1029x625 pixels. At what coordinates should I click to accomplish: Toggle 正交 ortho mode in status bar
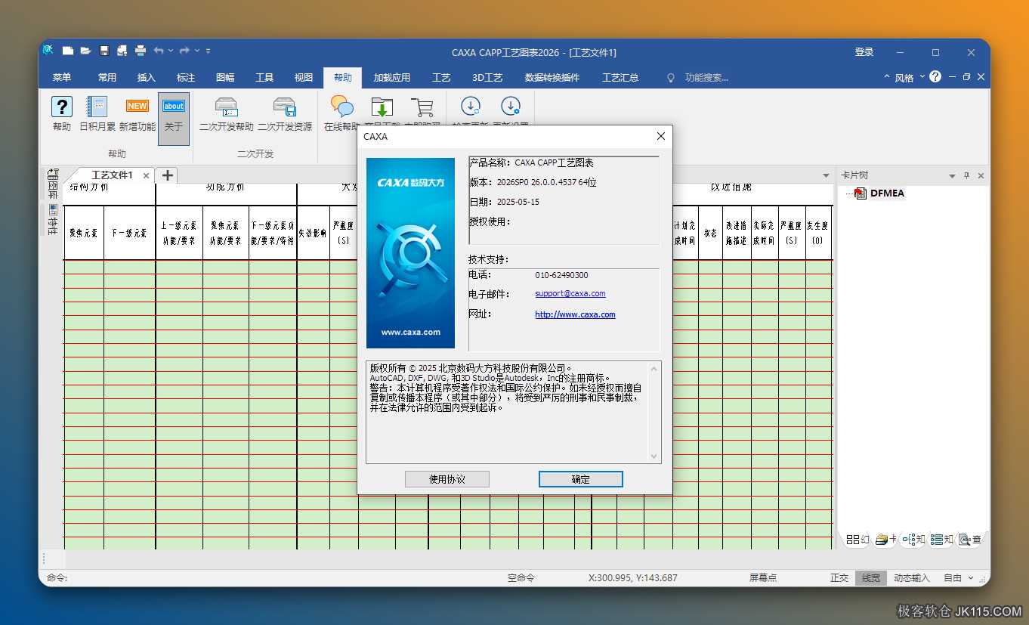(839, 578)
